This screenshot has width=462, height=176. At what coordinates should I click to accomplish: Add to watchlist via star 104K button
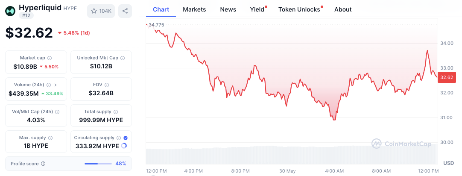[x=101, y=11]
